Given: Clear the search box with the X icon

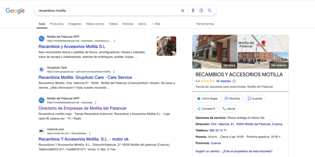Looking at the screenshot, I should [183, 11].
